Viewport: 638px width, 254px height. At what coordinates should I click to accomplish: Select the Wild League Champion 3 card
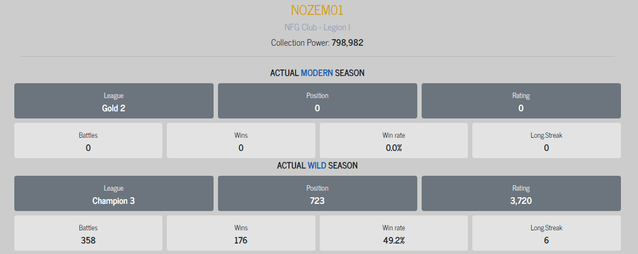point(114,193)
